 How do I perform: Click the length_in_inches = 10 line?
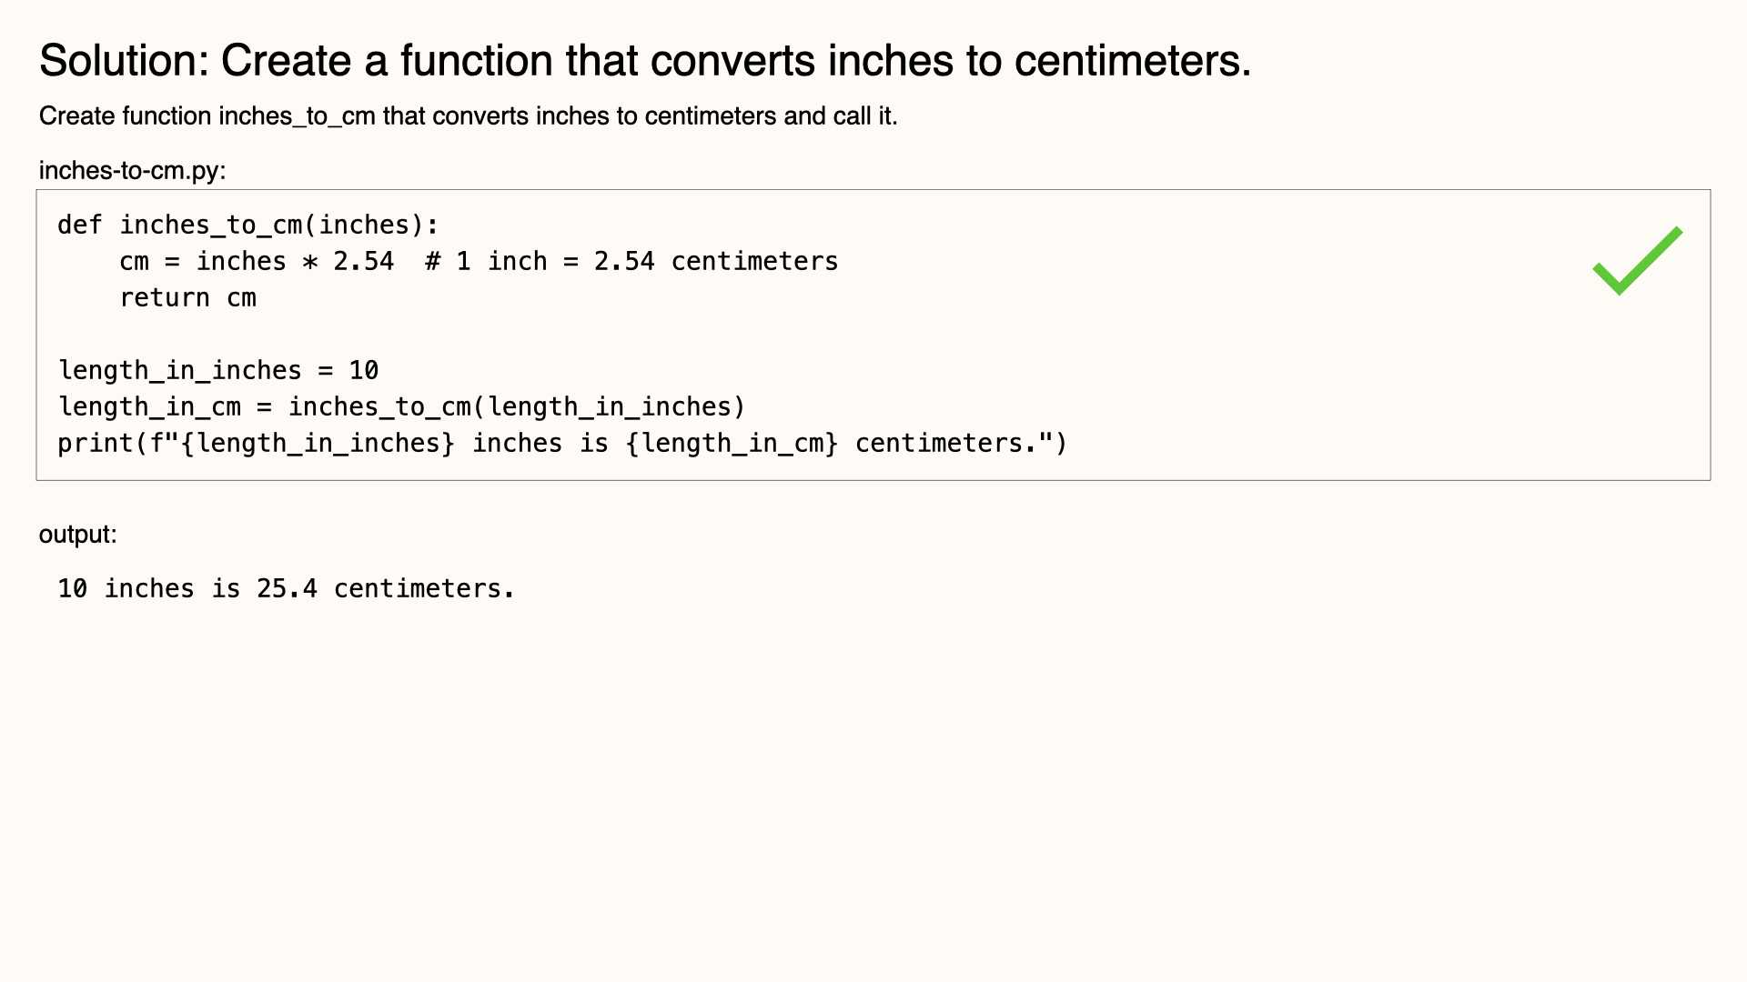click(218, 371)
